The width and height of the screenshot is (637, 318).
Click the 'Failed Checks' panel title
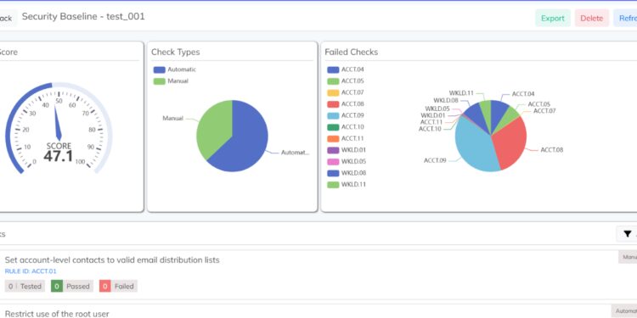coord(351,52)
